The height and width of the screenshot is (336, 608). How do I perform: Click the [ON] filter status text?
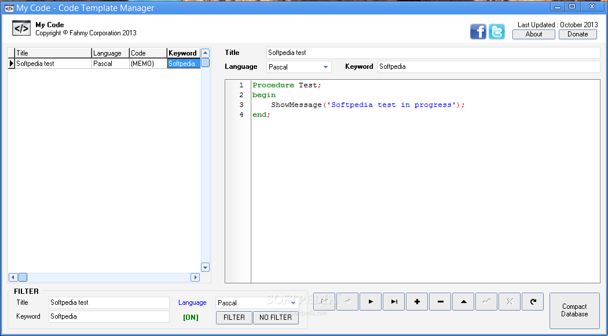(191, 317)
